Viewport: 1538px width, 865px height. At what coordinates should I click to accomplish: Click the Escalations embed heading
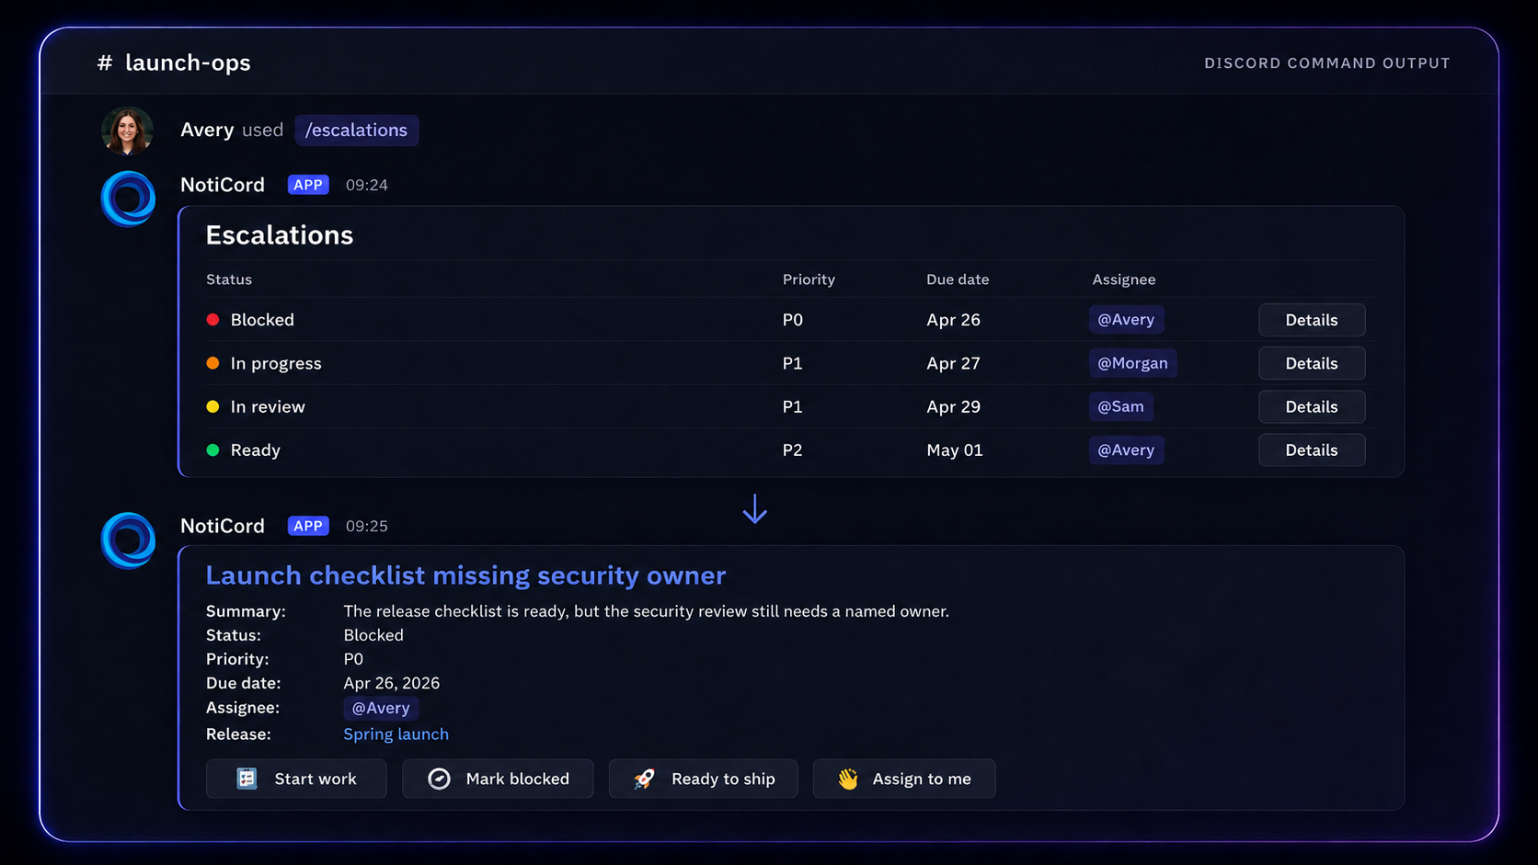(x=280, y=235)
